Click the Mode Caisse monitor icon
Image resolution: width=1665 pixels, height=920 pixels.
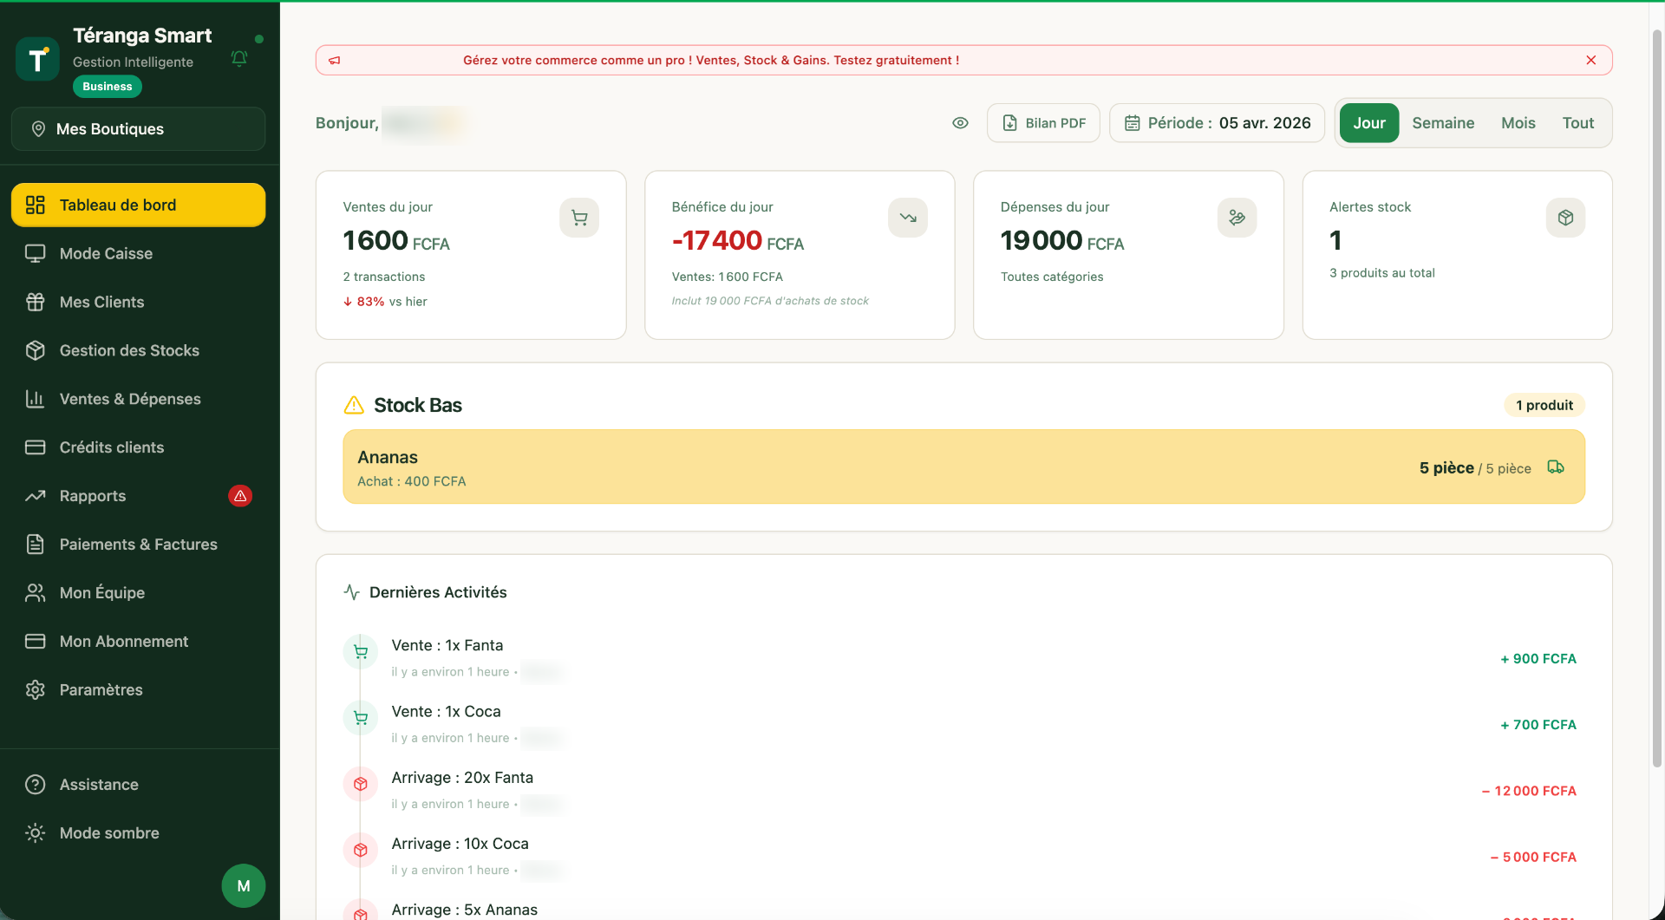coord(36,253)
